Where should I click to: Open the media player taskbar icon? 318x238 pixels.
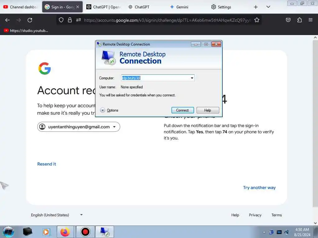point(46,232)
